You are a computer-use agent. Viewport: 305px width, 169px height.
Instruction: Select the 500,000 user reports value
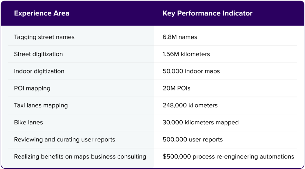[x=192, y=140]
